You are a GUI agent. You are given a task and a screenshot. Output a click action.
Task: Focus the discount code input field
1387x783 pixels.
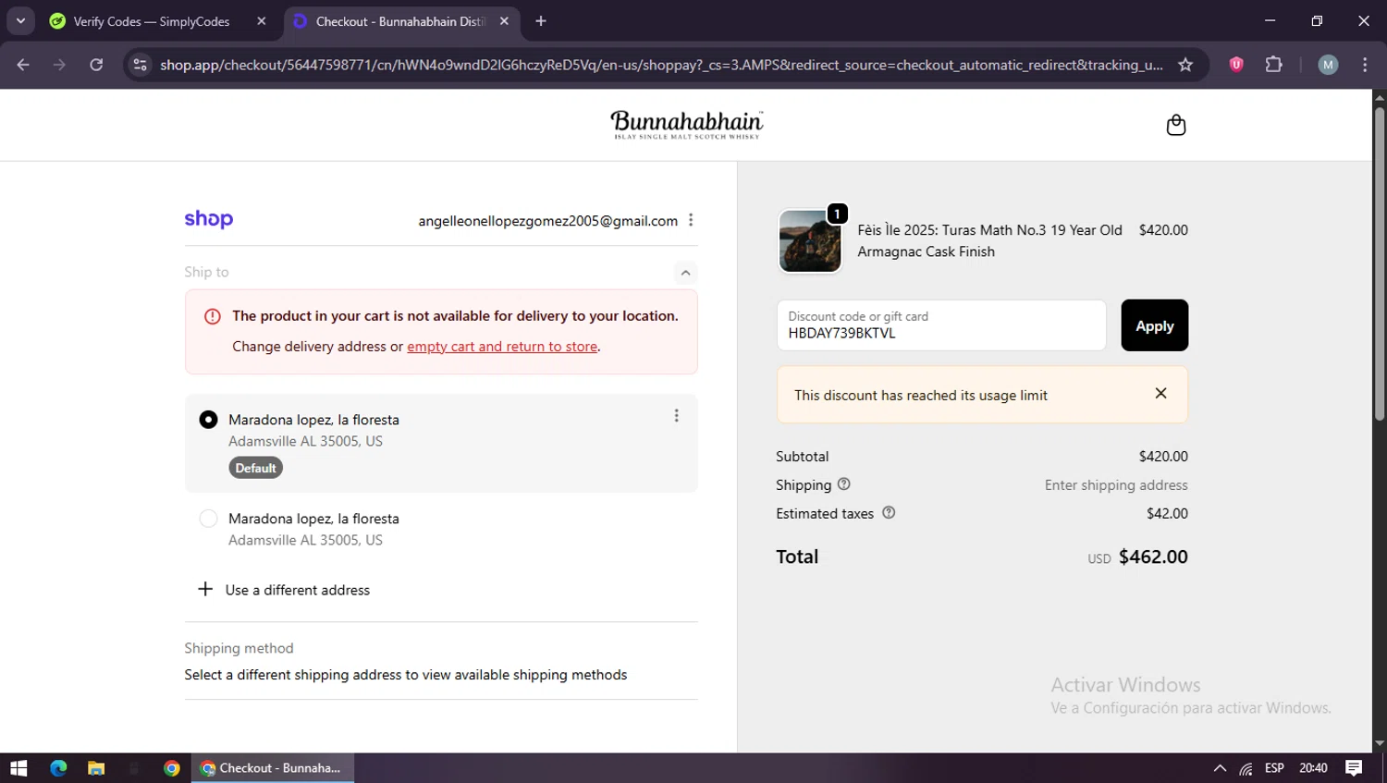(x=941, y=325)
